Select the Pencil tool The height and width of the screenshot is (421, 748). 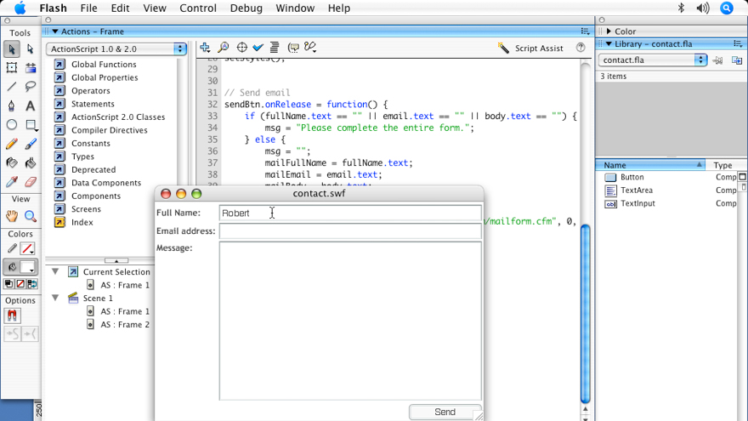12,144
